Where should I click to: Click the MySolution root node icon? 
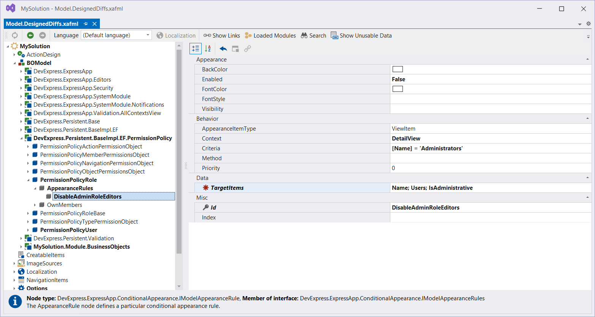[14, 46]
